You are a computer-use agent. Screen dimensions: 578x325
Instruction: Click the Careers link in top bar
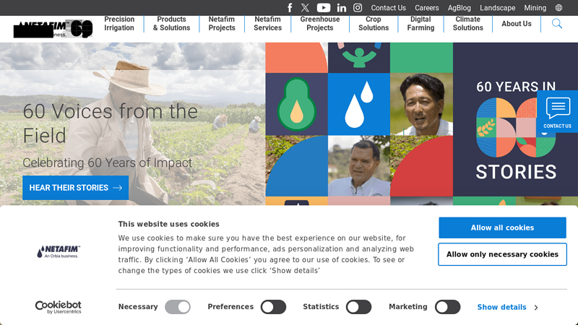point(427,8)
